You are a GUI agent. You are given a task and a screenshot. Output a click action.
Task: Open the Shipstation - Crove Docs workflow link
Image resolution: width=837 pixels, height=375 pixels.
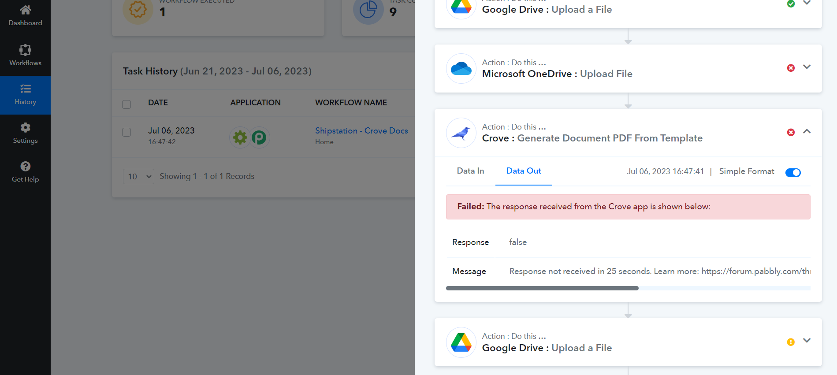pyautogui.click(x=361, y=130)
